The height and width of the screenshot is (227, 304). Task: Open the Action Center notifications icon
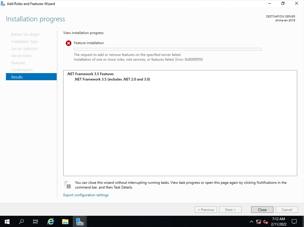tap(294, 222)
